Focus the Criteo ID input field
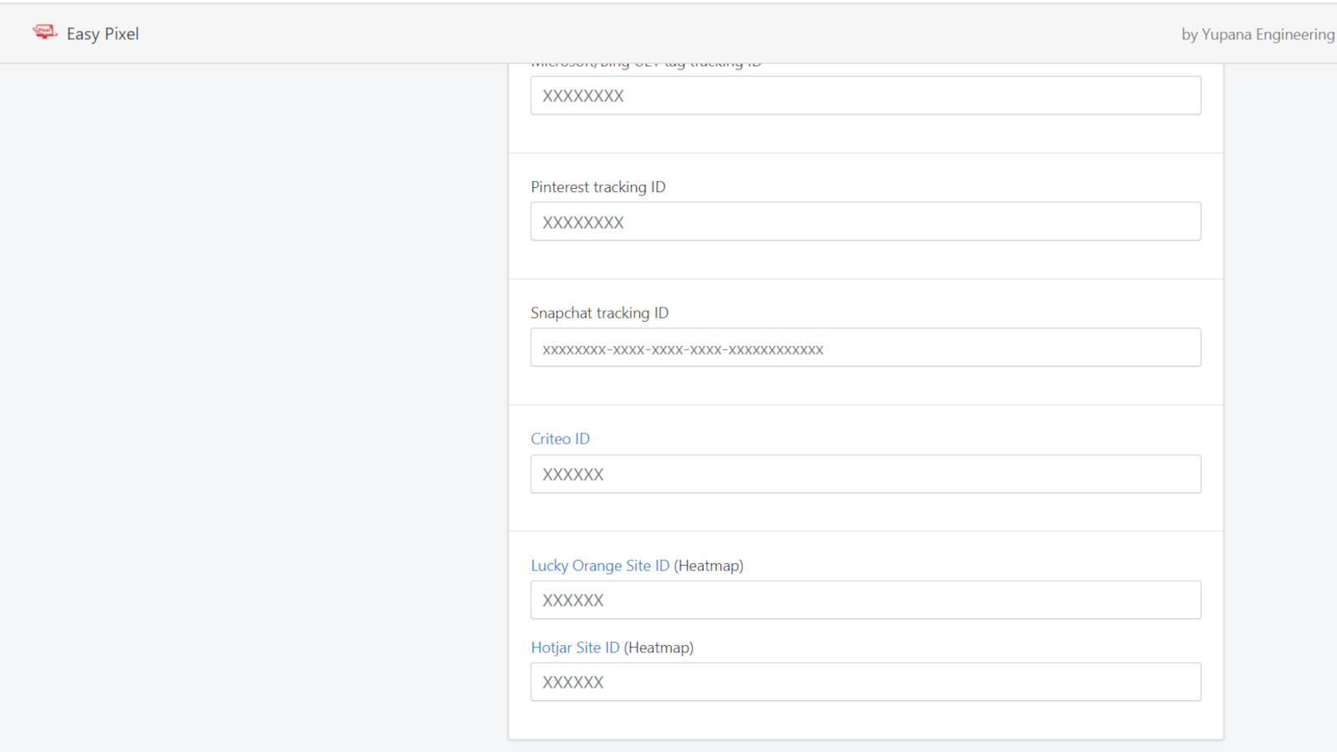1337x752 pixels. coord(866,474)
